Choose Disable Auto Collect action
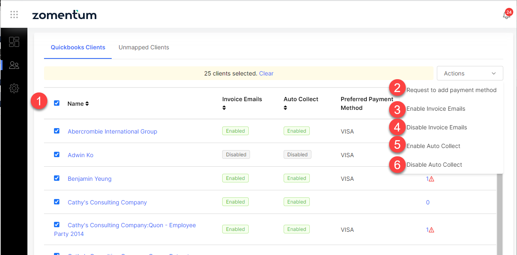The height and width of the screenshot is (255, 517). click(x=434, y=165)
